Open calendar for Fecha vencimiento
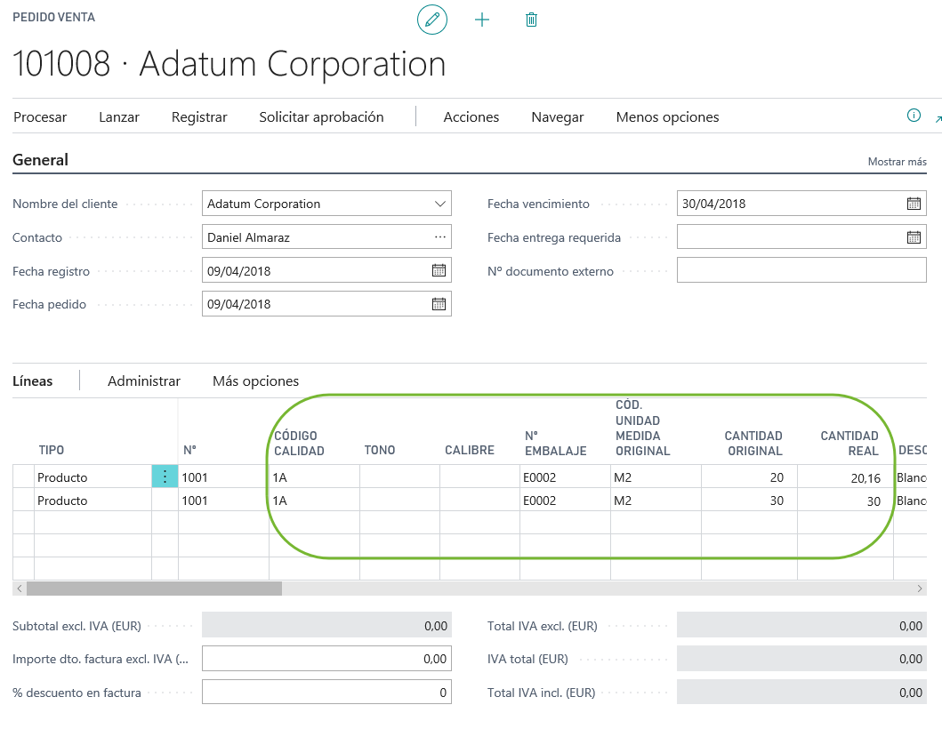942x729 pixels. (x=914, y=204)
